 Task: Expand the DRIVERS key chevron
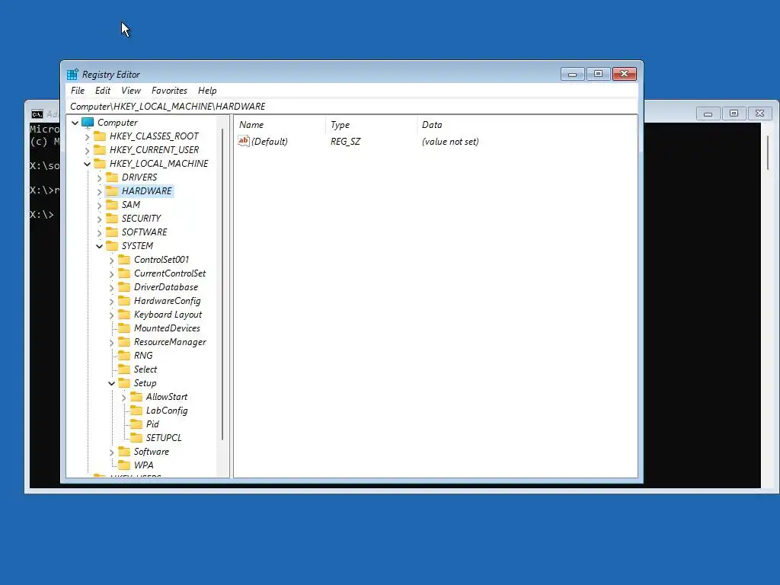coord(100,178)
